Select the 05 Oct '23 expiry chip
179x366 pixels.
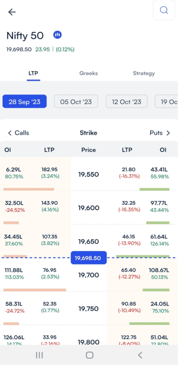(x=76, y=101)
